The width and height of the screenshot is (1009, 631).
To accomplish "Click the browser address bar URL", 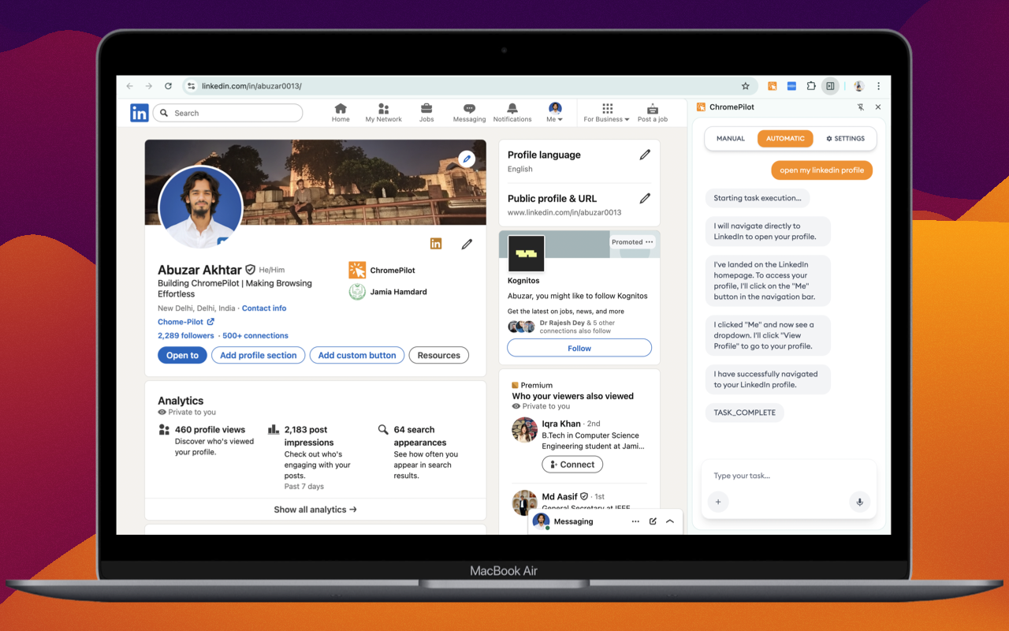I will 251,86.
